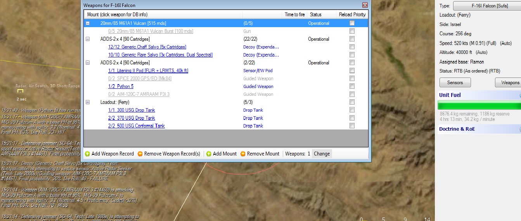Toggle reload priority for 370 USG Drop Tank
Screen dimensions: 521x221
click(352, 118)
